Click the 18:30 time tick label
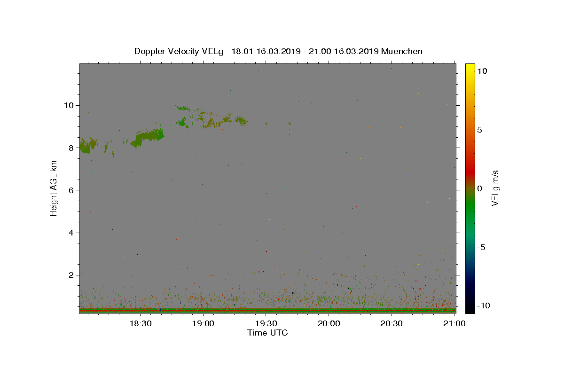 (x=140, y=323)
